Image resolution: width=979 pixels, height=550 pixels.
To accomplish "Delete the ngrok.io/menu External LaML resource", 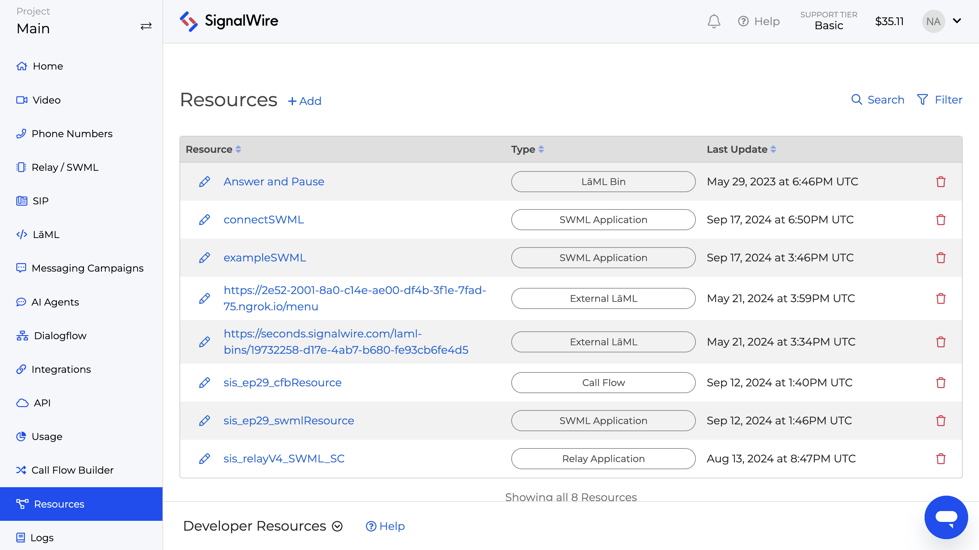I will tap(941, 298).
